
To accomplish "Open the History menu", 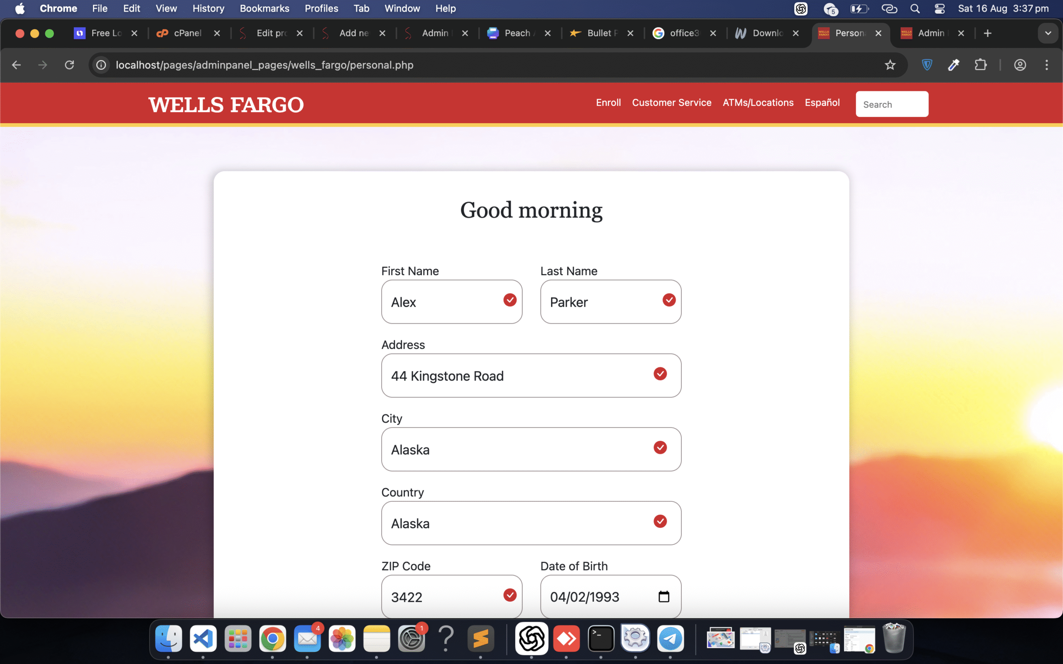I will [x=208, y=9].
